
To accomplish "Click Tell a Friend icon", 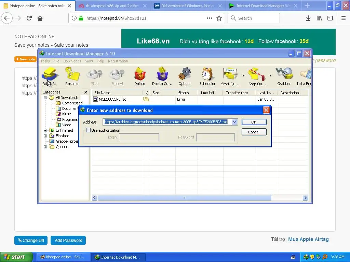I will tap(304, 76).
